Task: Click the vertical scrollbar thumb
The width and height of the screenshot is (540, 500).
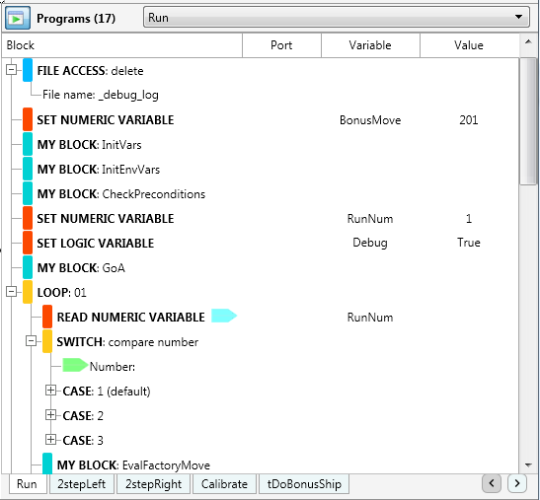Action: click(x=528, y=122)
